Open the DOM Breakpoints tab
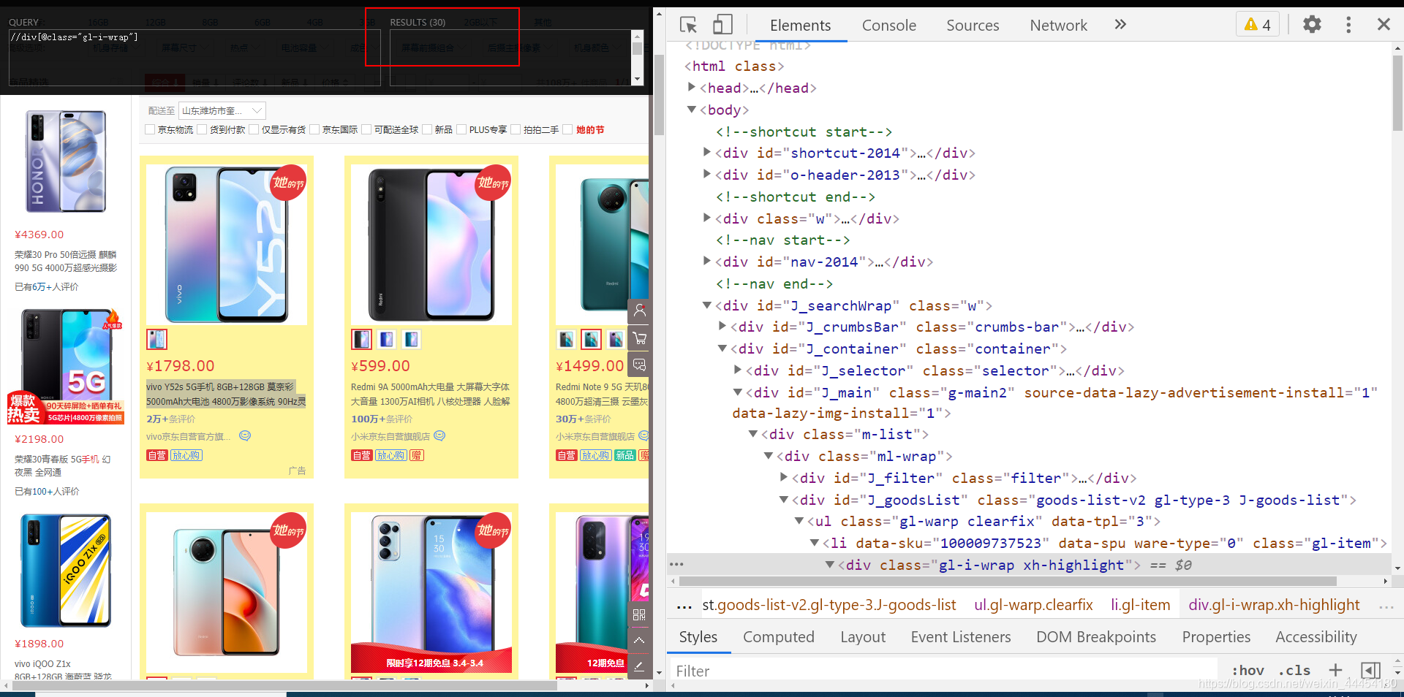Screen dimensions: 1404x697 click(x=1096, y=637)
